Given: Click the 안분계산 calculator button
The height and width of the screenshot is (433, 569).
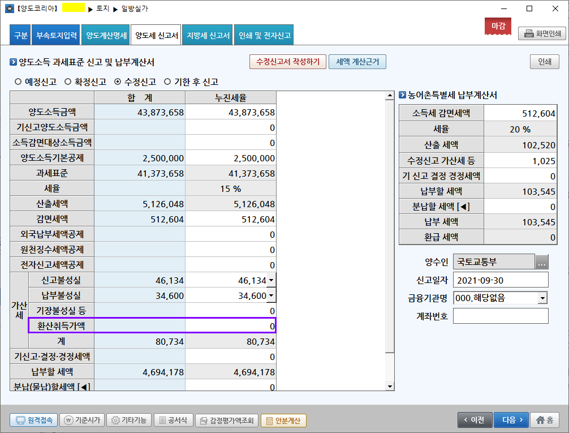Looking at the screenshot, I should coord(283,420).
